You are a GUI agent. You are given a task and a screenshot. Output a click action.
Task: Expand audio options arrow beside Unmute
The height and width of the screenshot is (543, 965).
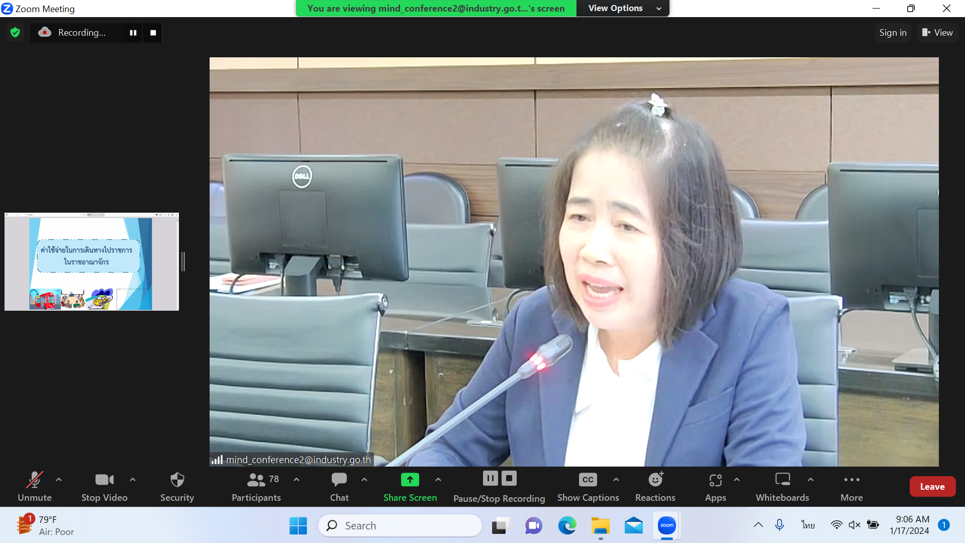59,480
